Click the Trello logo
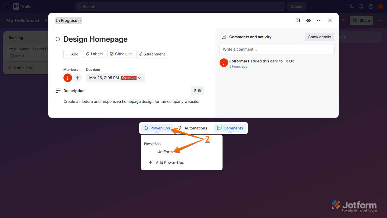 (x=22, y=6)
